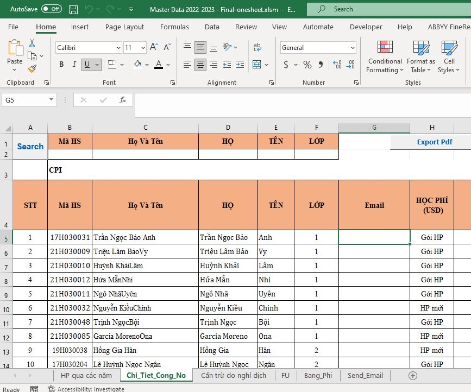Click Decrease Indent icon

tap(227, 64)
